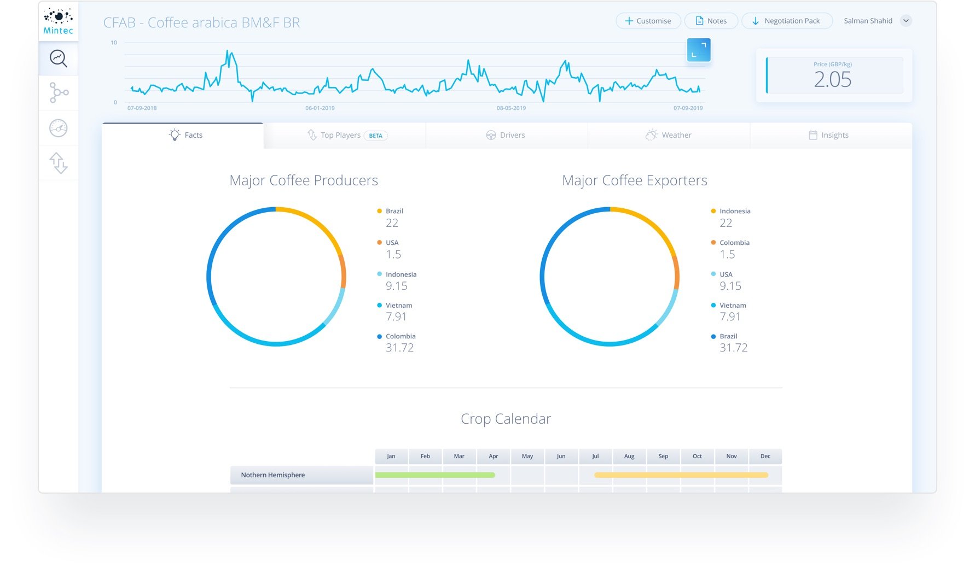
Task: Open the Negotiation Pack download menu
Action: click(787, 21)
